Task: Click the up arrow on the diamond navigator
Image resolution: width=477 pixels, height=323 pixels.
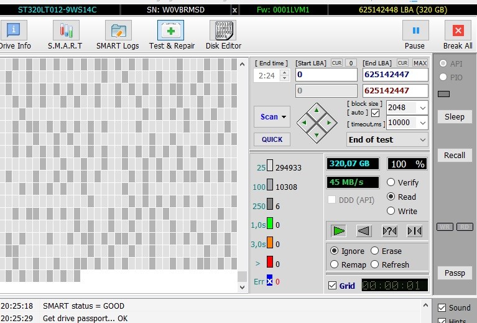Action: (317, 111)
